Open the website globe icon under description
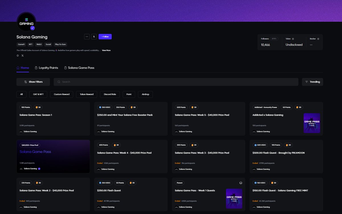Image resolution: width=342 pixels, height=214 pixels. (18, 56)
